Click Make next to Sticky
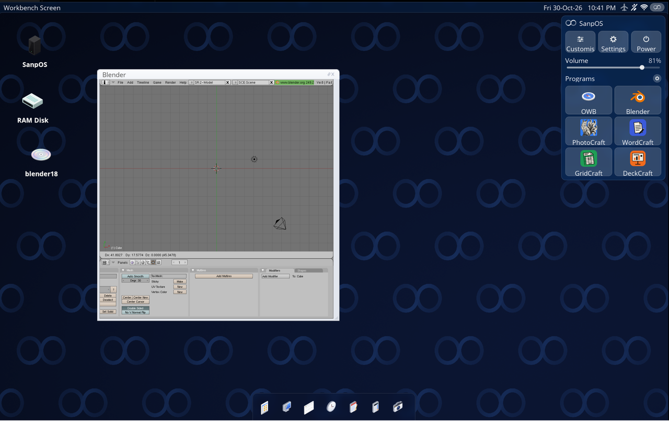Image resolution: width=669 pixels, height=421 pixels. click(x=180, y=281)
